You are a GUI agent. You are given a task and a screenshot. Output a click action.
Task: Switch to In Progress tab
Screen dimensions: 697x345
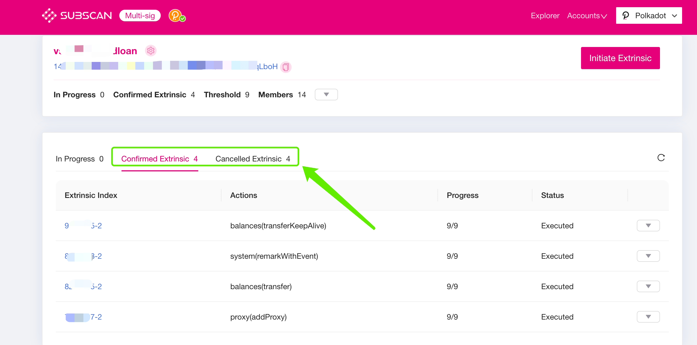tap(80, 159)
